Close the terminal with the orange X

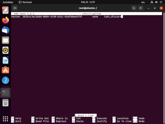coord(161,8)
